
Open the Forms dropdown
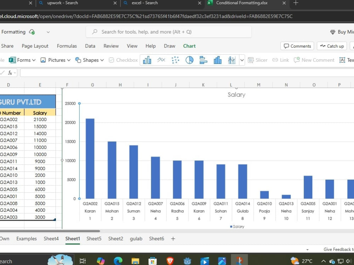22,60
